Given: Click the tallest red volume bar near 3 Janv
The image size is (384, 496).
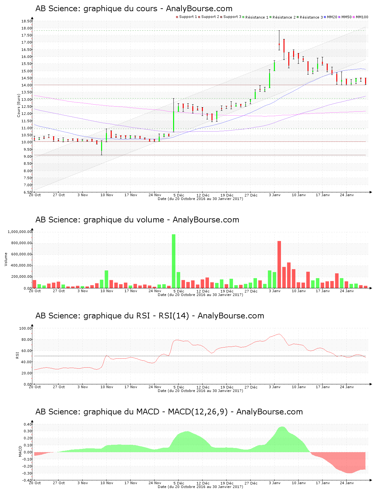Looking at the screenshot, I should [279, 265].
